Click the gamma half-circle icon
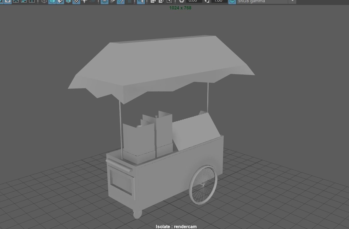The height and width of the screenshot is (229, 349). [207, 1]
